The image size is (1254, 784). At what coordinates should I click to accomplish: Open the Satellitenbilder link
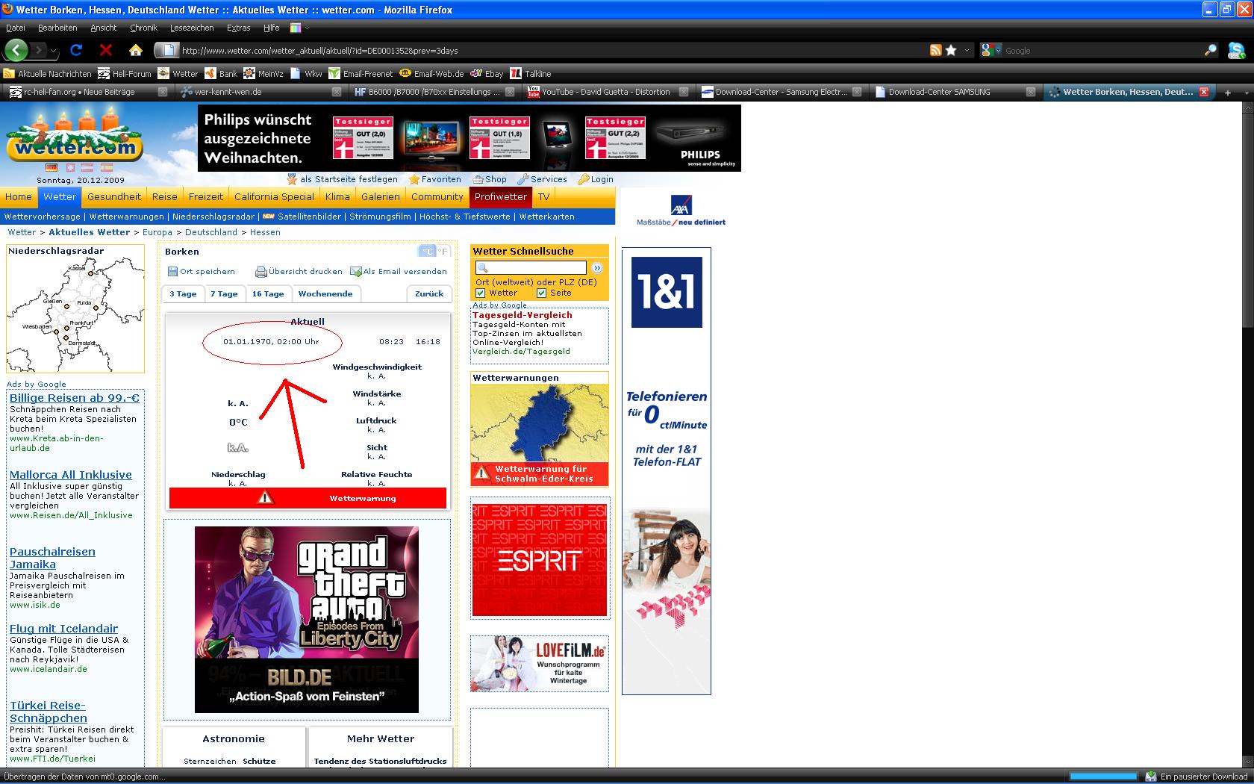309,217
